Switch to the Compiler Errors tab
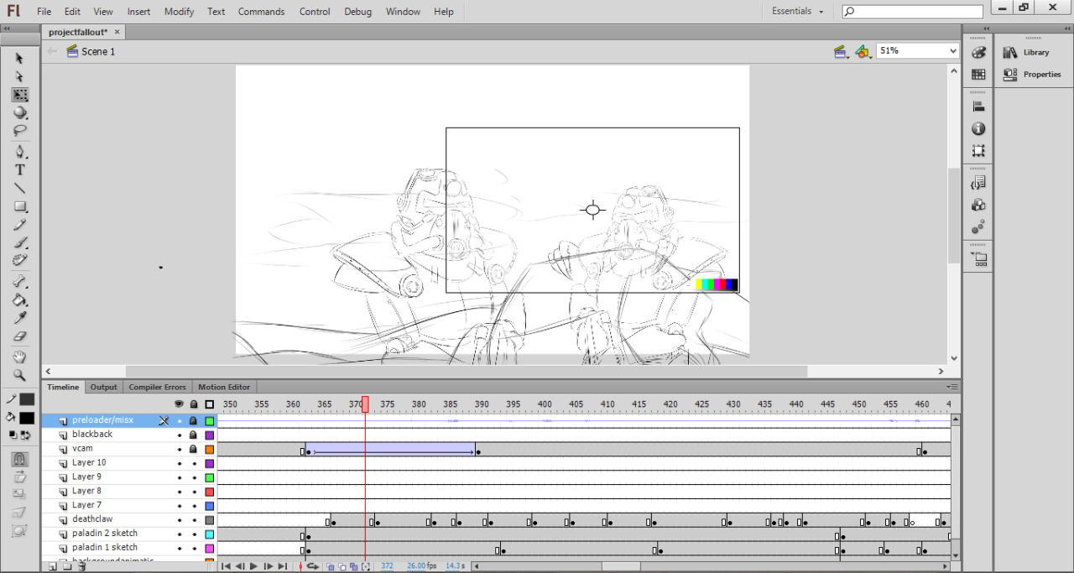 click(x=157, y=387)
